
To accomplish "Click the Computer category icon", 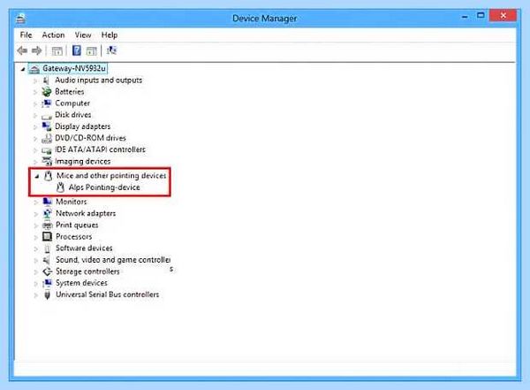I will [x=47, y=103].
